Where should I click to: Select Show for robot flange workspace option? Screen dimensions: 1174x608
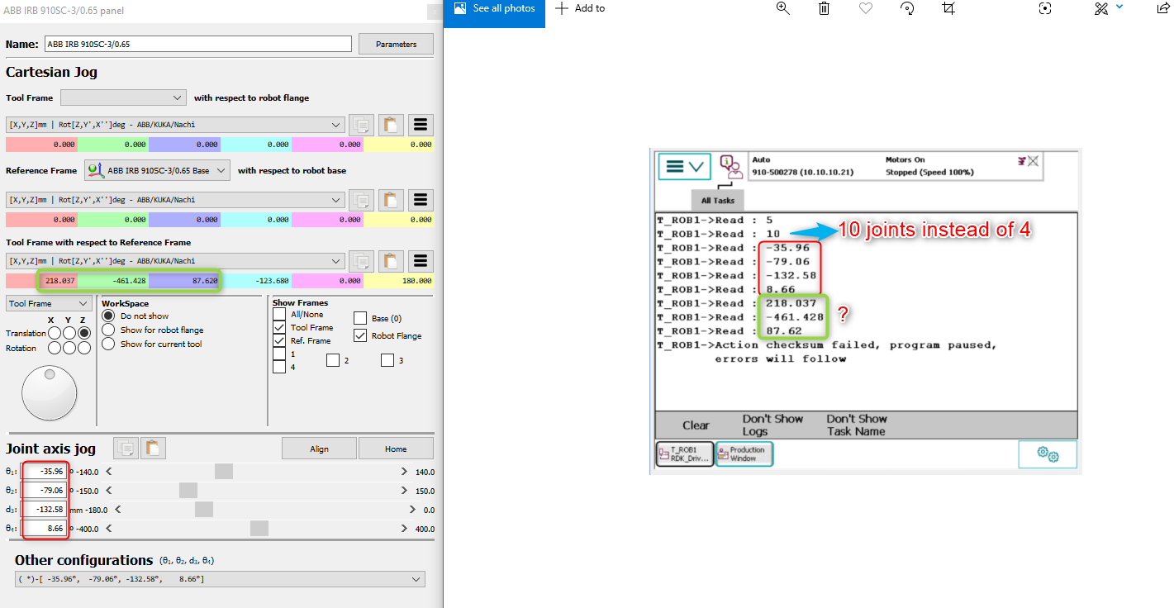[x=108, y=330]
